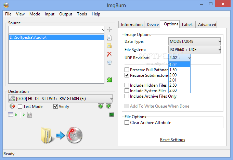Open the Help menu

pyautogui.click(x=96, y=14)
